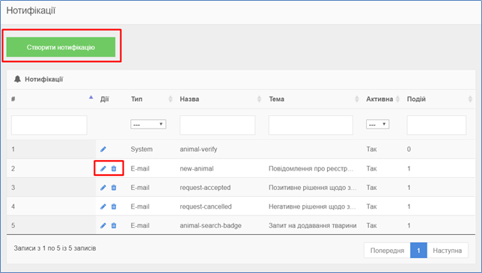Edit the request-cancelled notification
This screenshot has height=273, width=482.
tap(103, 206)
